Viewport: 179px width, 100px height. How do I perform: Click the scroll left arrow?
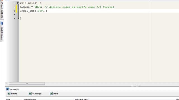pyautogui.click(x=7, y=84)
